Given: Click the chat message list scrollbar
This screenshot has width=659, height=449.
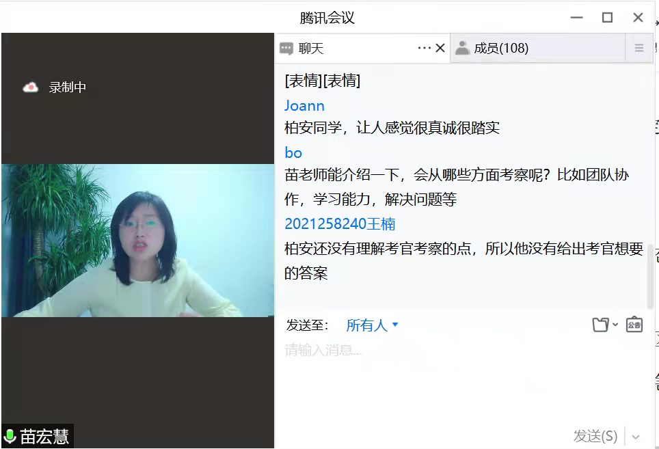Looking at the screenshot, I should point(650,273).
